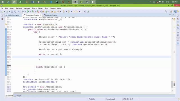Click the vertical scrollbar thumb

pyautogui.click(x=172, y=84)
